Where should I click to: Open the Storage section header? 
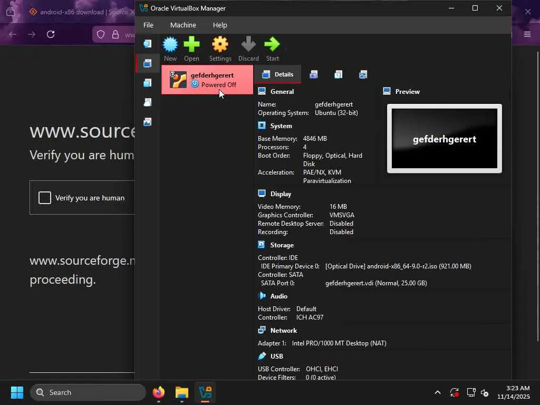pyautogui.click(x=282, y=245)
